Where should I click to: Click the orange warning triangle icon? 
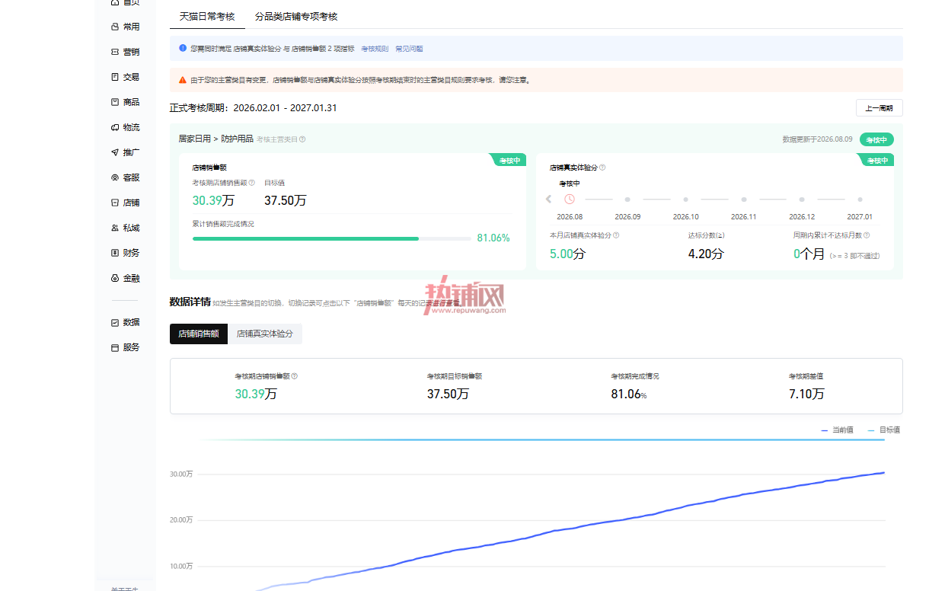tap(183, 80)
